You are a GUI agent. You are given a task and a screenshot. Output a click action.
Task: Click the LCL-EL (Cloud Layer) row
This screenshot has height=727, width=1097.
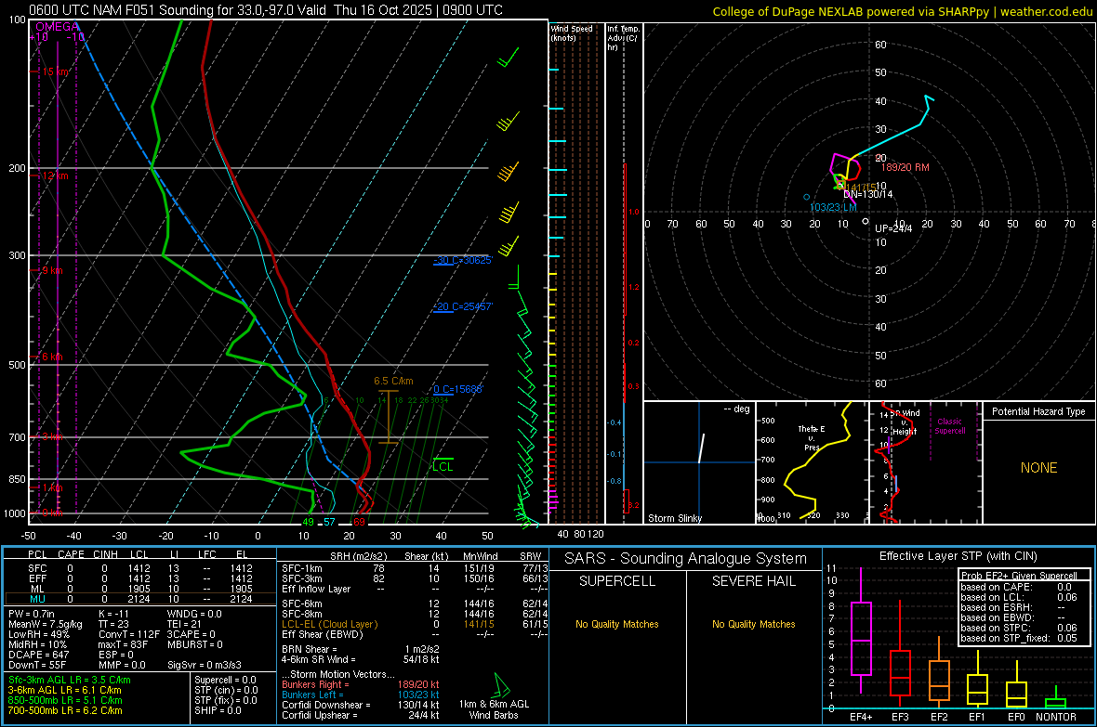[415, 624]
